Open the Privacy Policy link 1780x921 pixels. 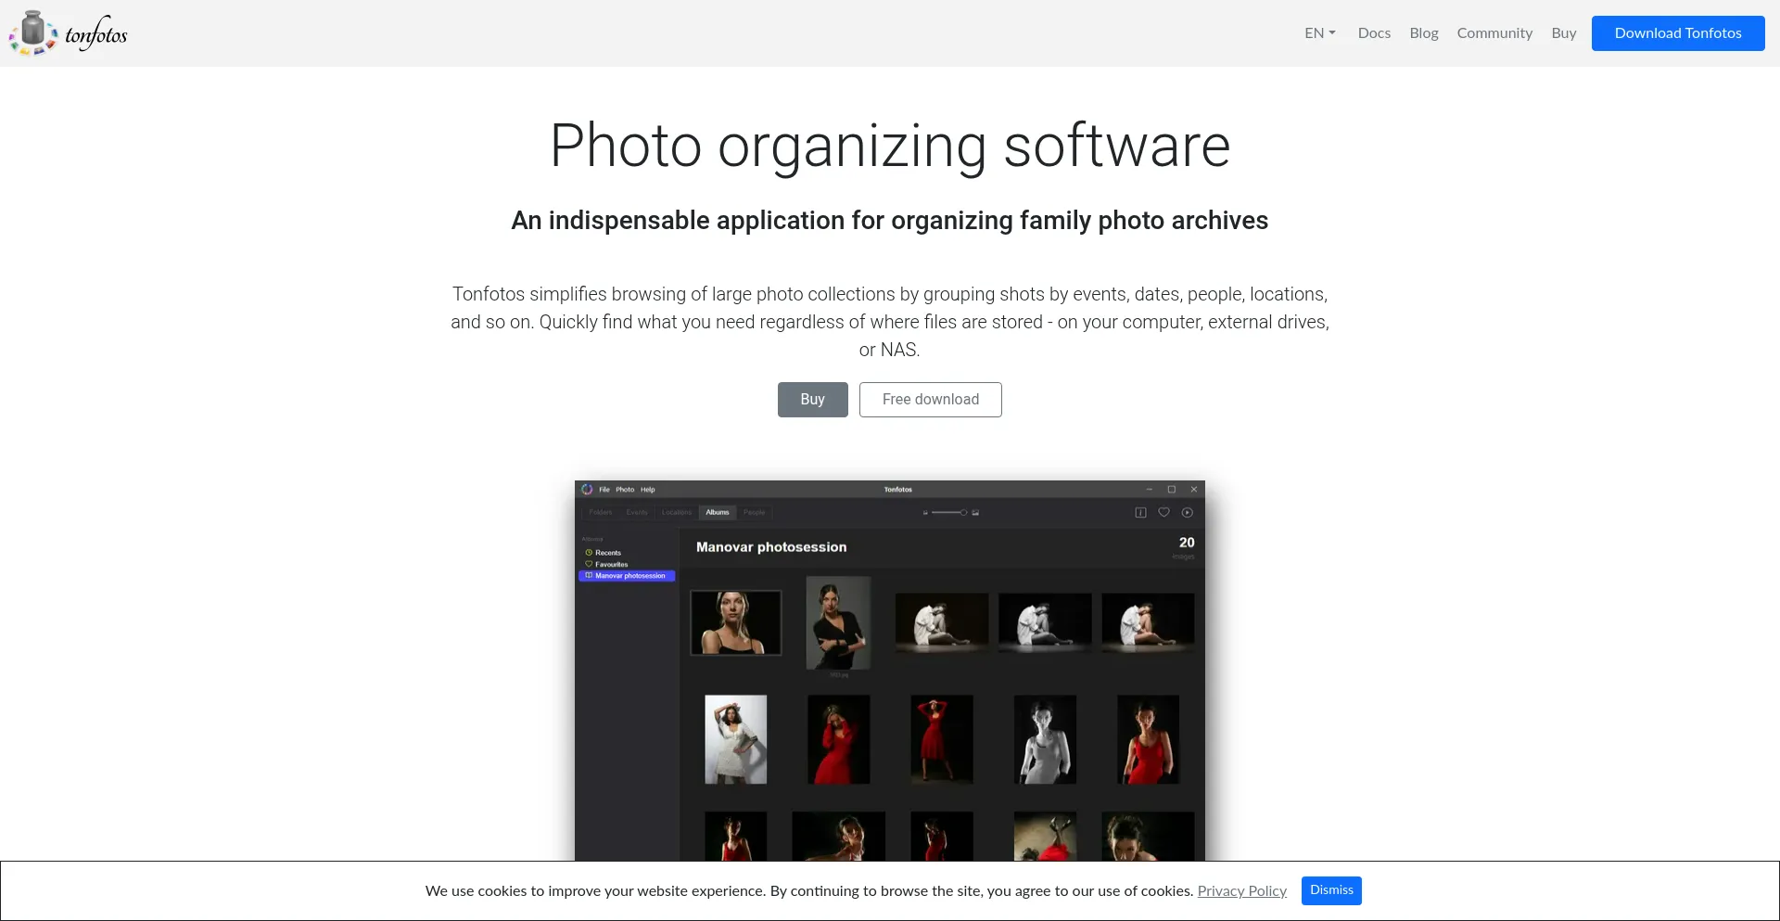1241,891
